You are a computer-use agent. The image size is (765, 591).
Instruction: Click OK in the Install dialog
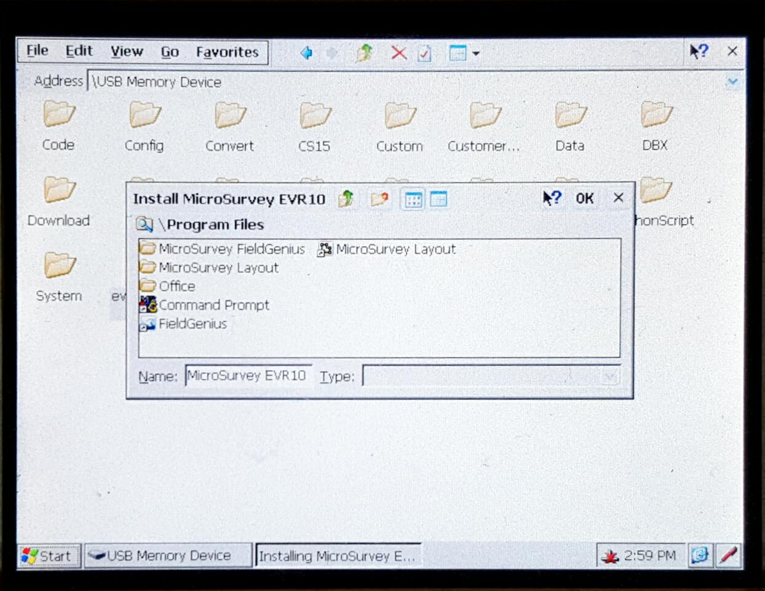(584, 198)
